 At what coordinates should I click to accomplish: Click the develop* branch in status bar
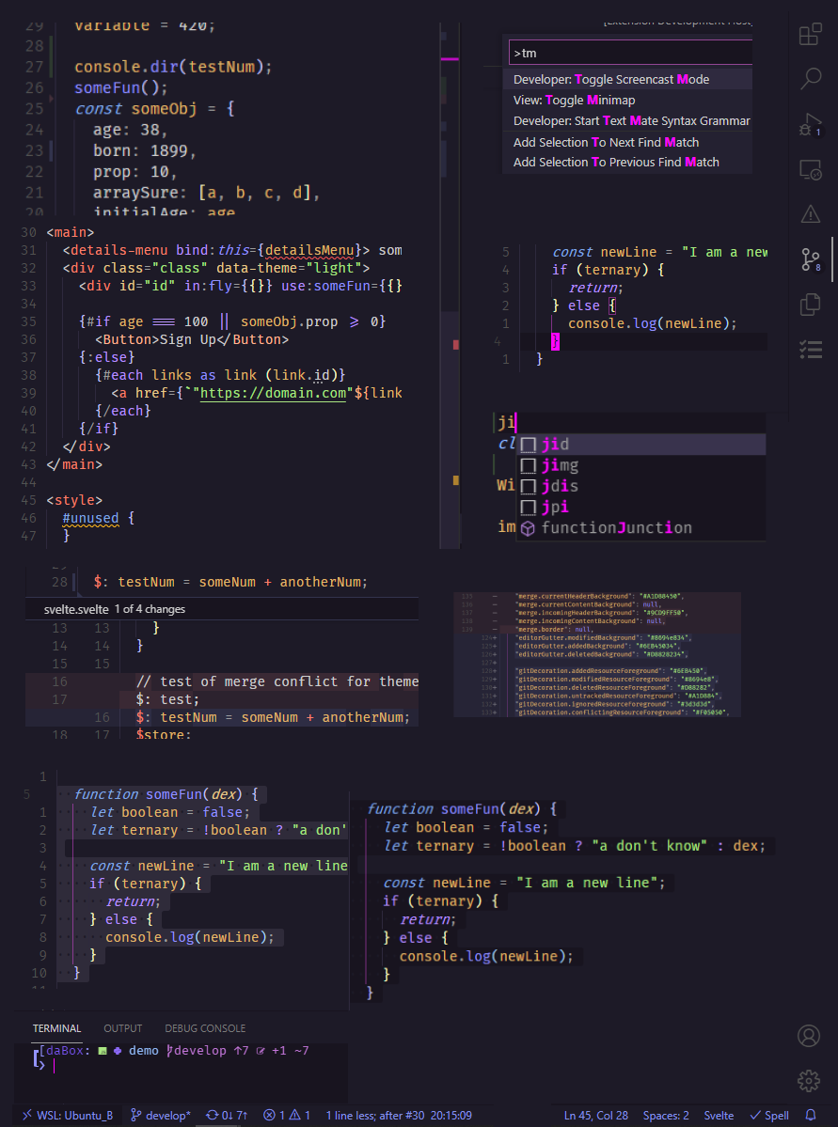[x=161, y=1116]
